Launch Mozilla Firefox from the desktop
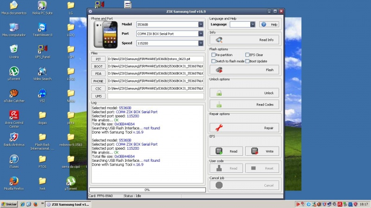The height and width of the screenshot is (208, 371). (14, 183)
